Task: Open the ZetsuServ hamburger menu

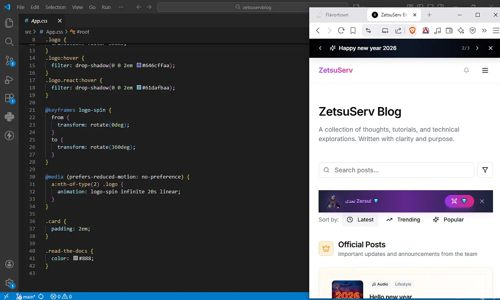Action: point(485,70)
